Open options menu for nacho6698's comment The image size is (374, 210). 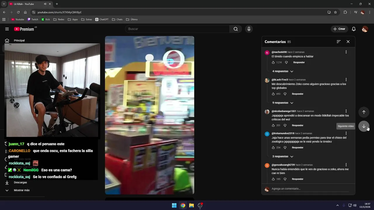pos(346,52)
